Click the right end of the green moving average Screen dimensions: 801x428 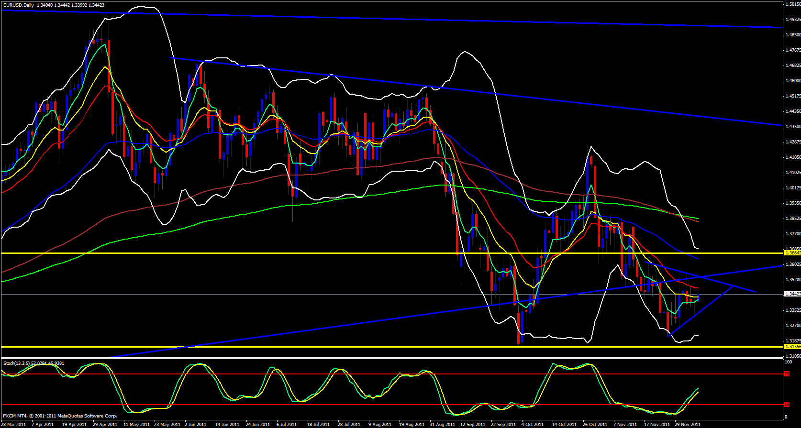click(698, 219)
